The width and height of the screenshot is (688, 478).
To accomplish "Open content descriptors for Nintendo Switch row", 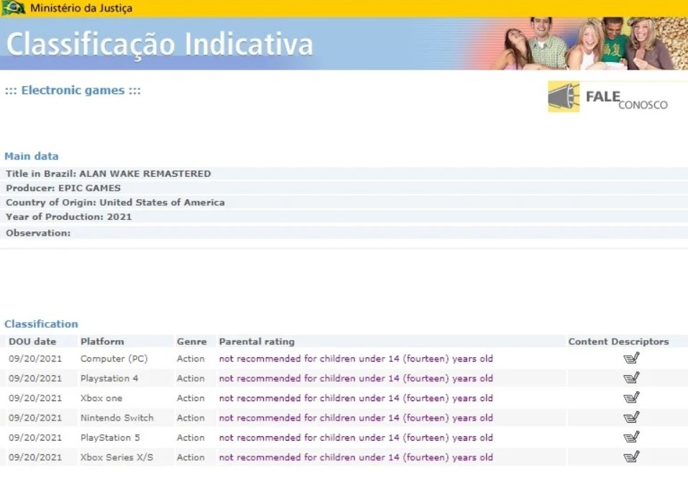I will tap(631, 418).
